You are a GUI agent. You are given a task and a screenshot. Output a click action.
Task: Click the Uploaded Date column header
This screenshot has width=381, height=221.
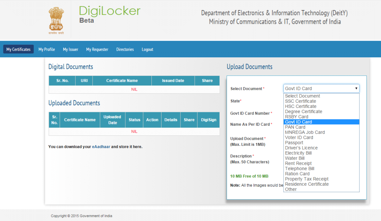(112, 120)
